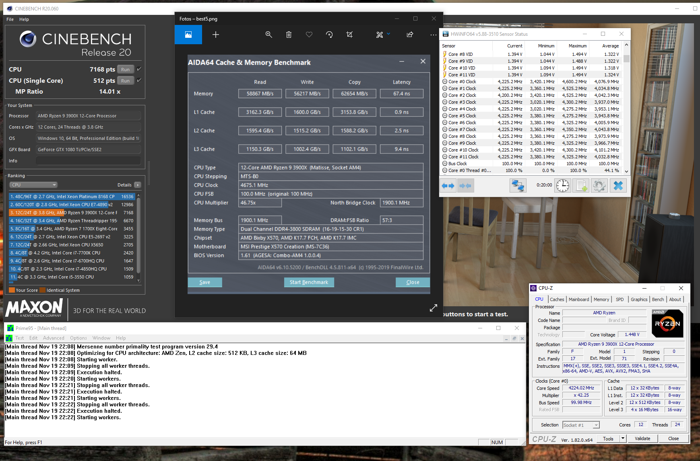Click the Tools button in CPU-Z

coord(608,438)
